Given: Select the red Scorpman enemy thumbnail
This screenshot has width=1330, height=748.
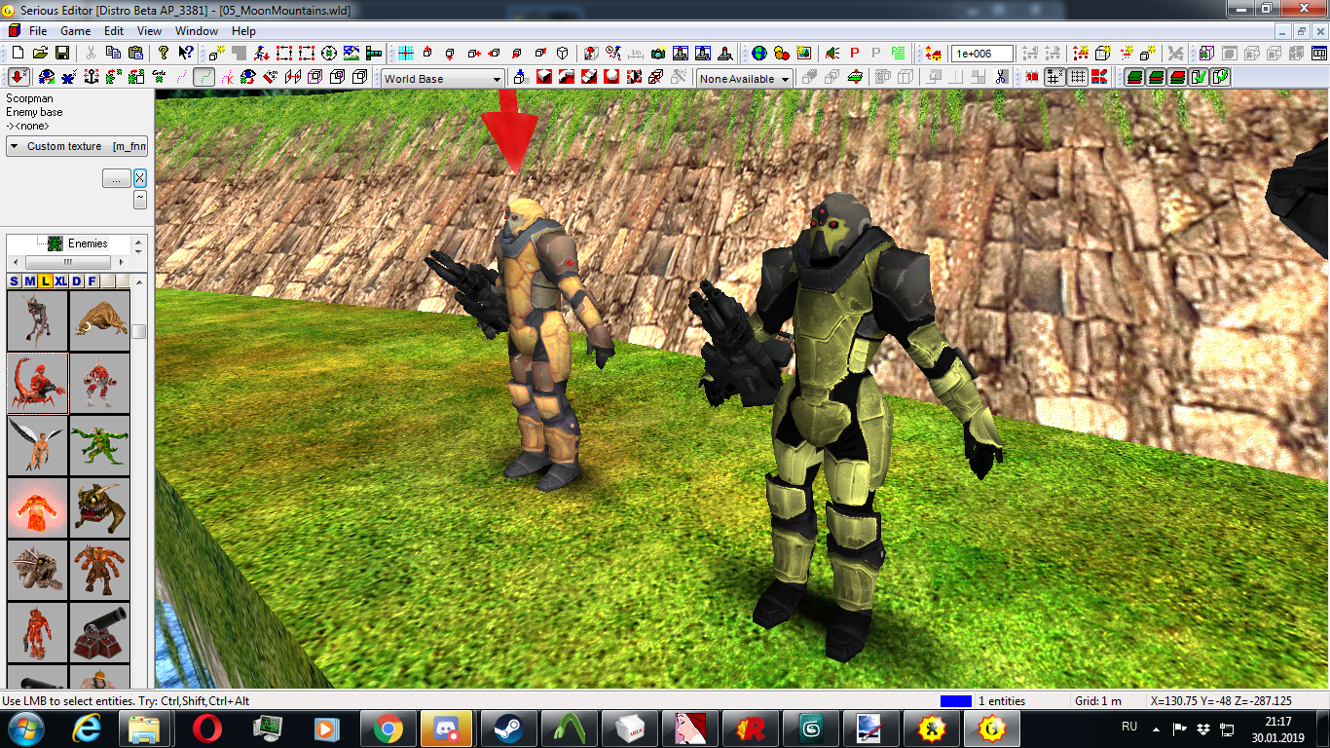Looking at the screenshot, I should pyautogui.click(x=37, y=383).
